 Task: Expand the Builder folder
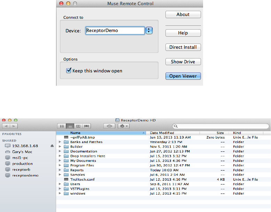tap(60, 147)
